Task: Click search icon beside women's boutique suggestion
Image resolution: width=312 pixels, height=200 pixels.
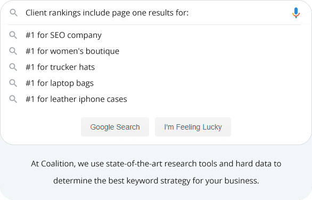Action: pos(13,51)
